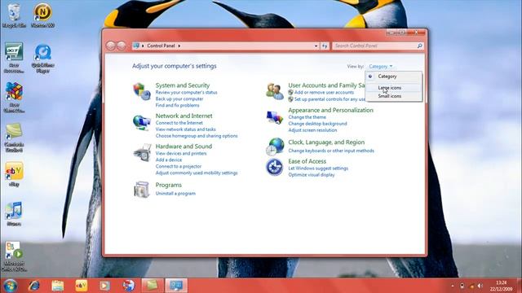The height and width of the screenshot is (293, 522).
Task: Show hidden tray icons arrow
Action: (x=452, y=286)
